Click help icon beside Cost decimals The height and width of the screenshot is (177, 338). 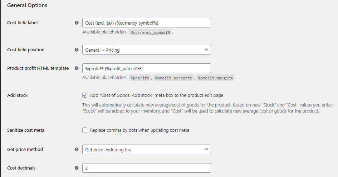point(77,168)
